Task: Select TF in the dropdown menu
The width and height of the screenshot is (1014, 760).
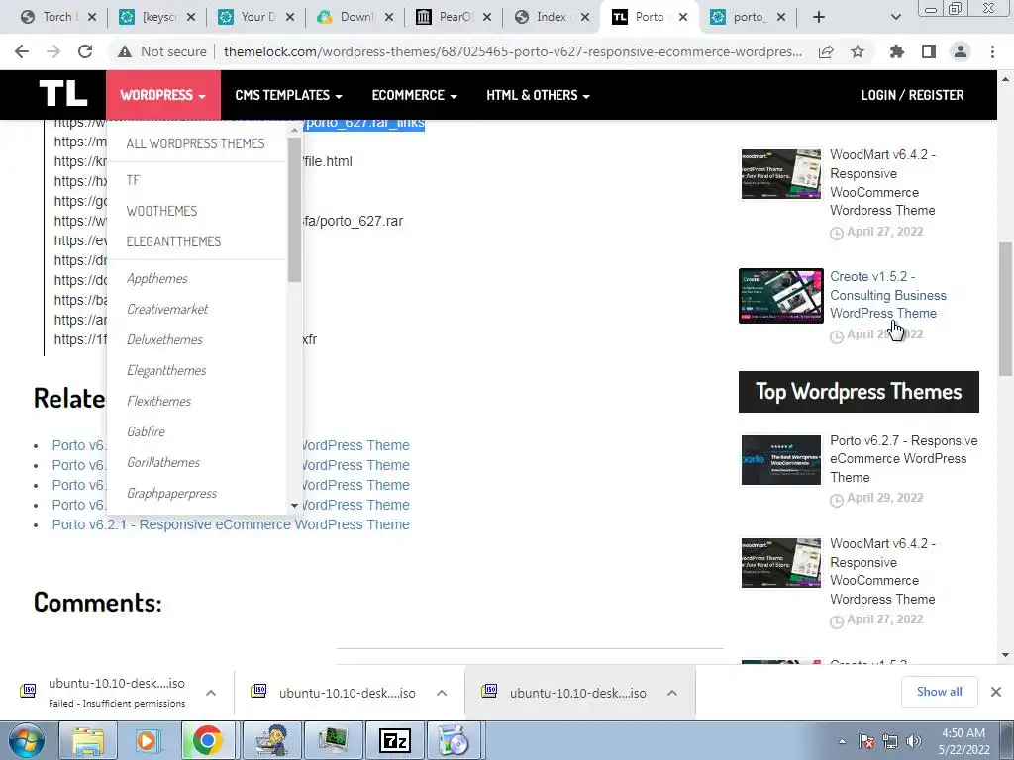Action: pyautogui.click(x=134, y=180)
